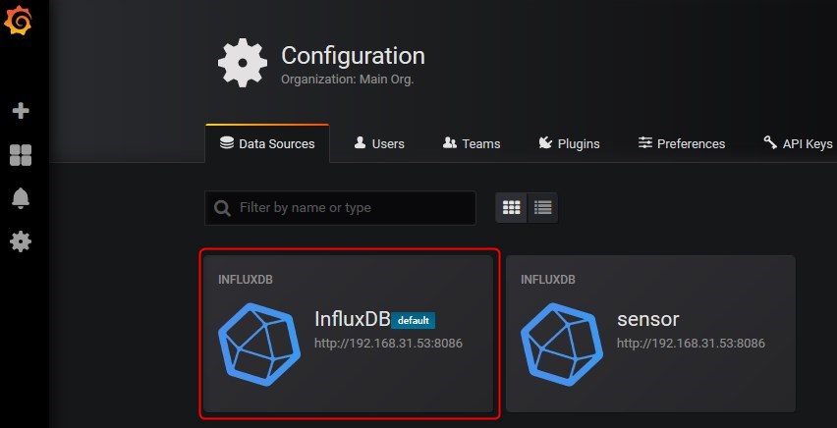Open the Configuration gear icon in sidebar
Image resolution: width=837 pixels, height=428 pixels.
21,241
